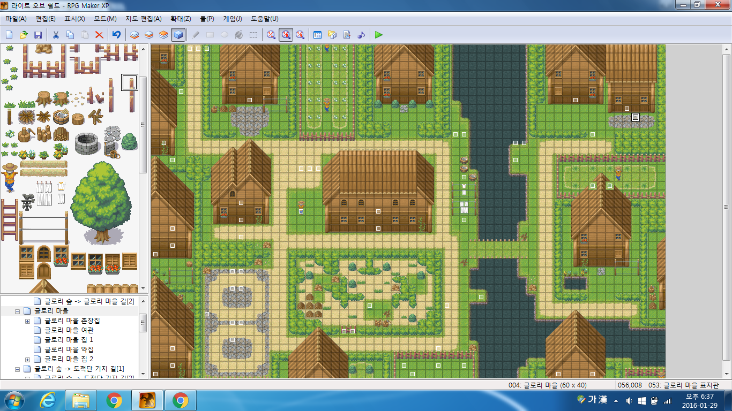Pick the large tree tile in tileset
Screen dimensions: 732x411
(x=101, y=203)
